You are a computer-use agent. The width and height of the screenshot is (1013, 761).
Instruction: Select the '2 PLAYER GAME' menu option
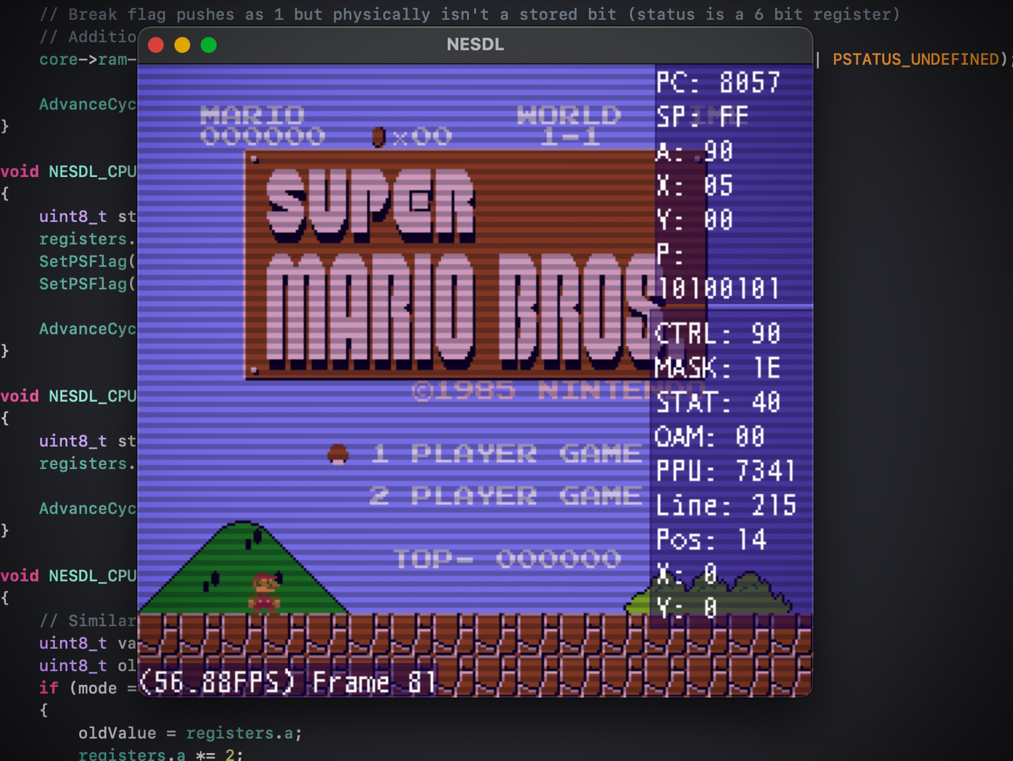pos(506,495)
